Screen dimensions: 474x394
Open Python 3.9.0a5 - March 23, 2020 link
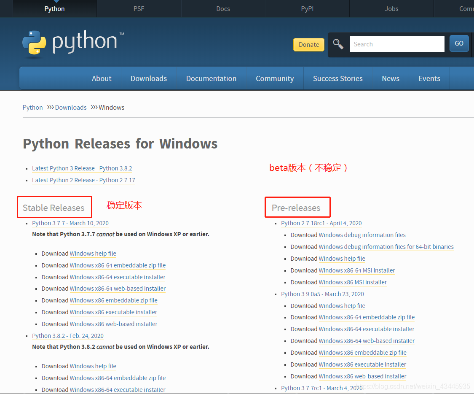click(x=322, y=294)
